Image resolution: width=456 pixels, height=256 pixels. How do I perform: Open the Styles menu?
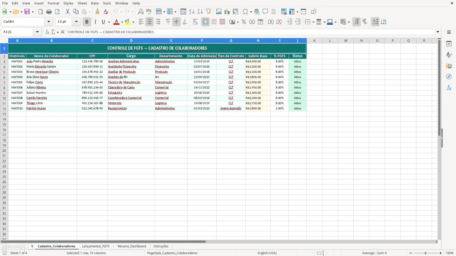click(x=68, y=3)
